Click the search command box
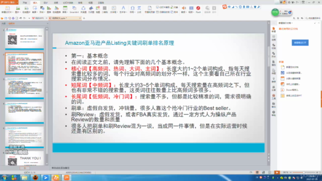This screenshot has height=181, width=322. 313,18
